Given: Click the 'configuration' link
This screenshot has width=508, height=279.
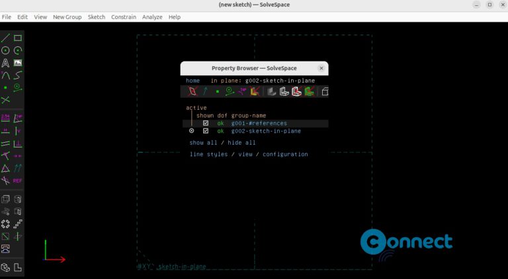Looking at the screenshot, I should [285, 154].
